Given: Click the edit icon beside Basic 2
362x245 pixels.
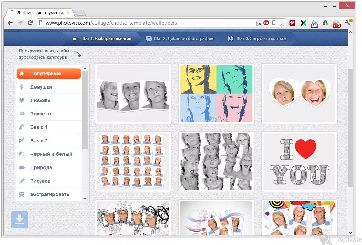Looking at the screenshot, I should (22, 141).
